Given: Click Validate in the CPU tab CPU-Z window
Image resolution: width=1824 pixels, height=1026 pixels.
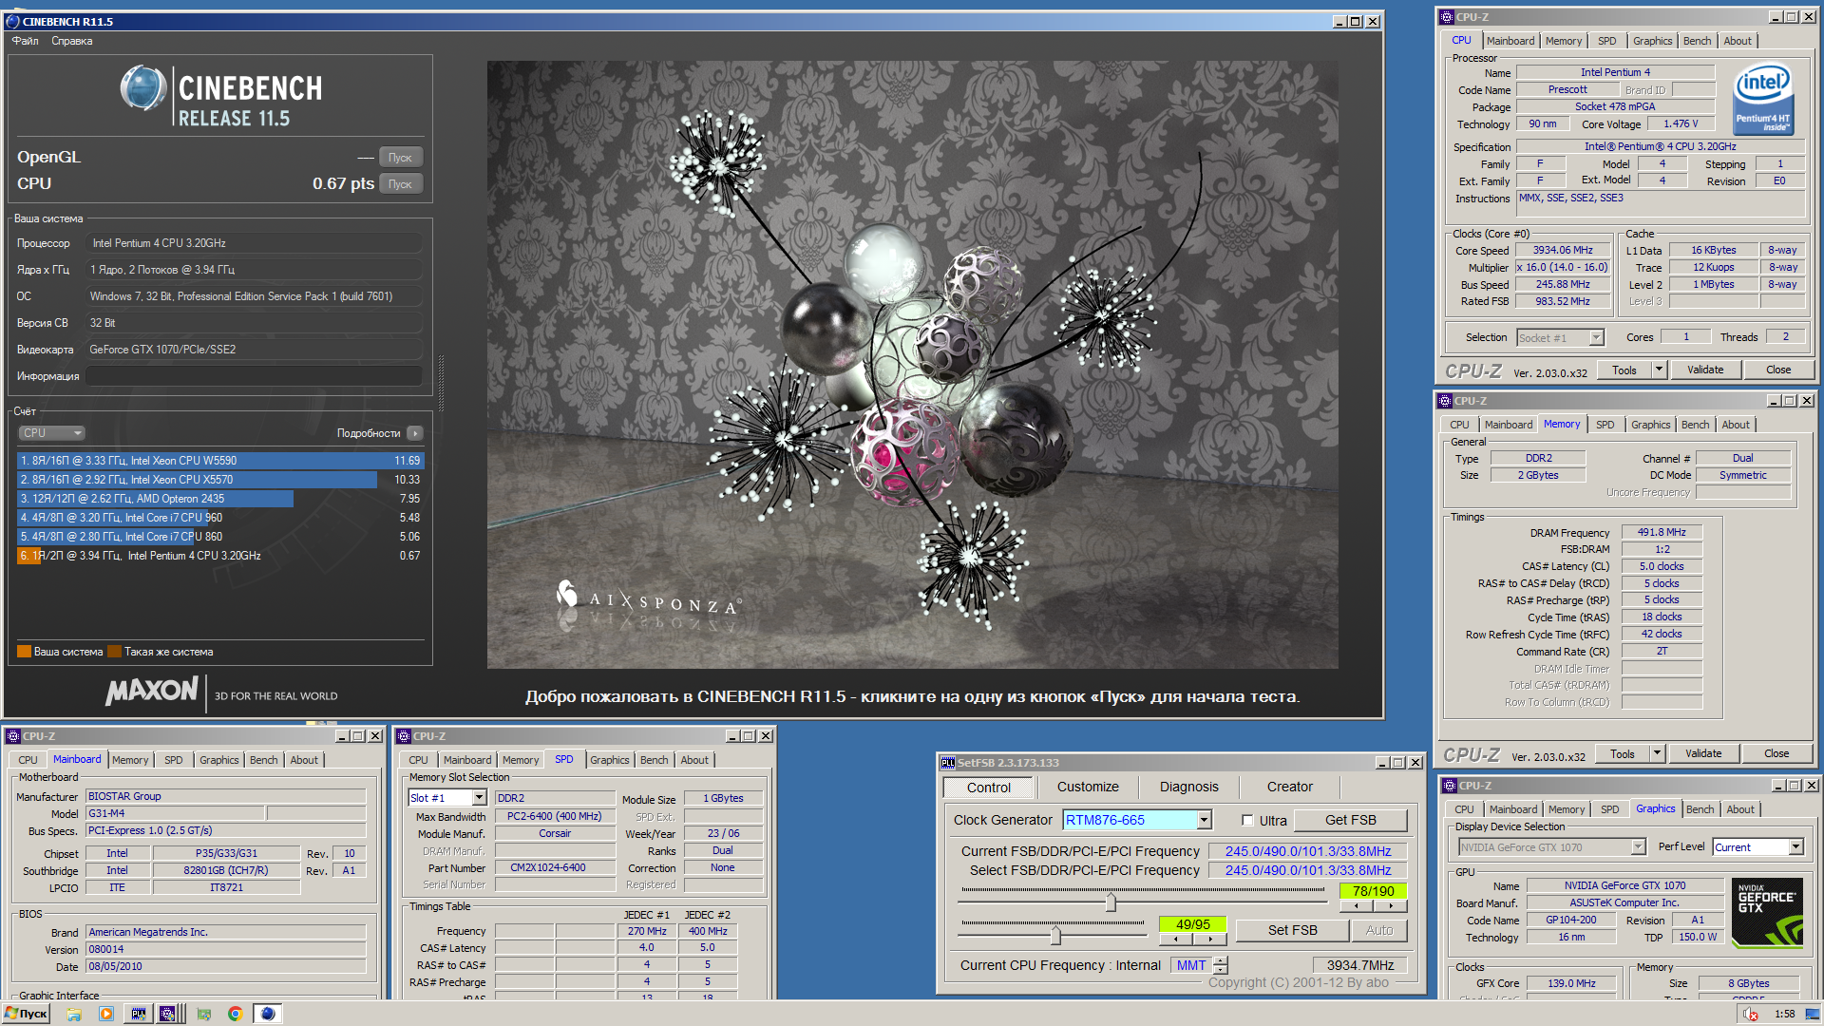Looking at the screenshot, I should 1704,370.
